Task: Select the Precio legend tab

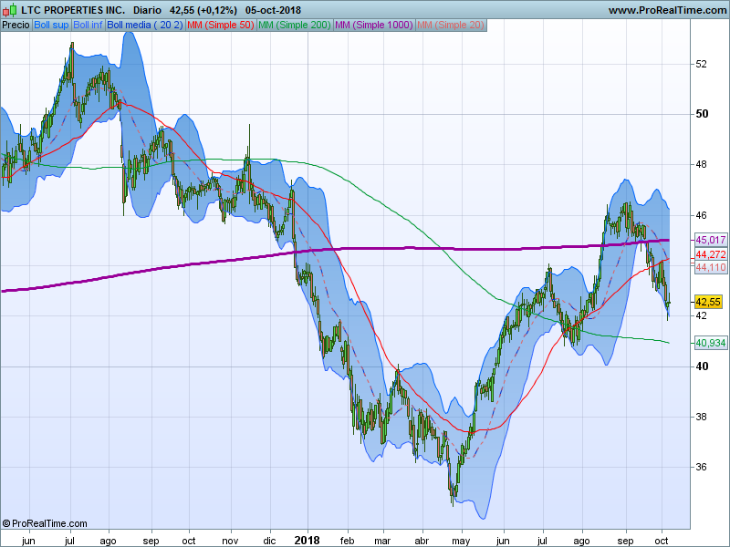Action: 16,26
